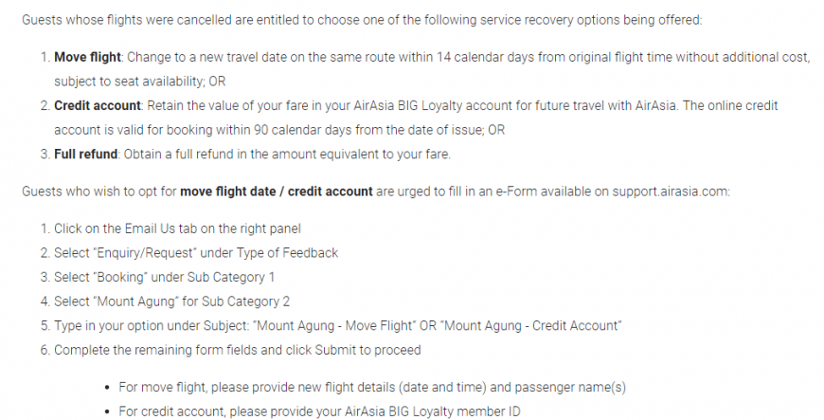Click the bullet about new flight details
Screen dimensions: 824x420
point(372,388)
